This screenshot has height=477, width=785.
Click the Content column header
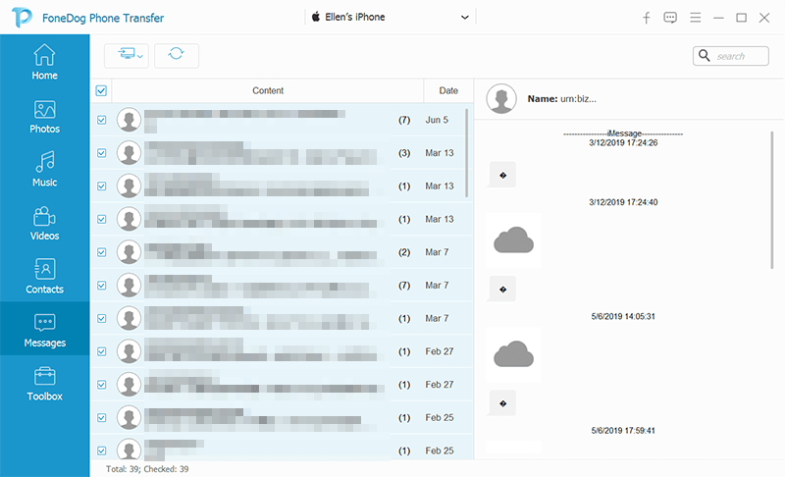(268, 90)
